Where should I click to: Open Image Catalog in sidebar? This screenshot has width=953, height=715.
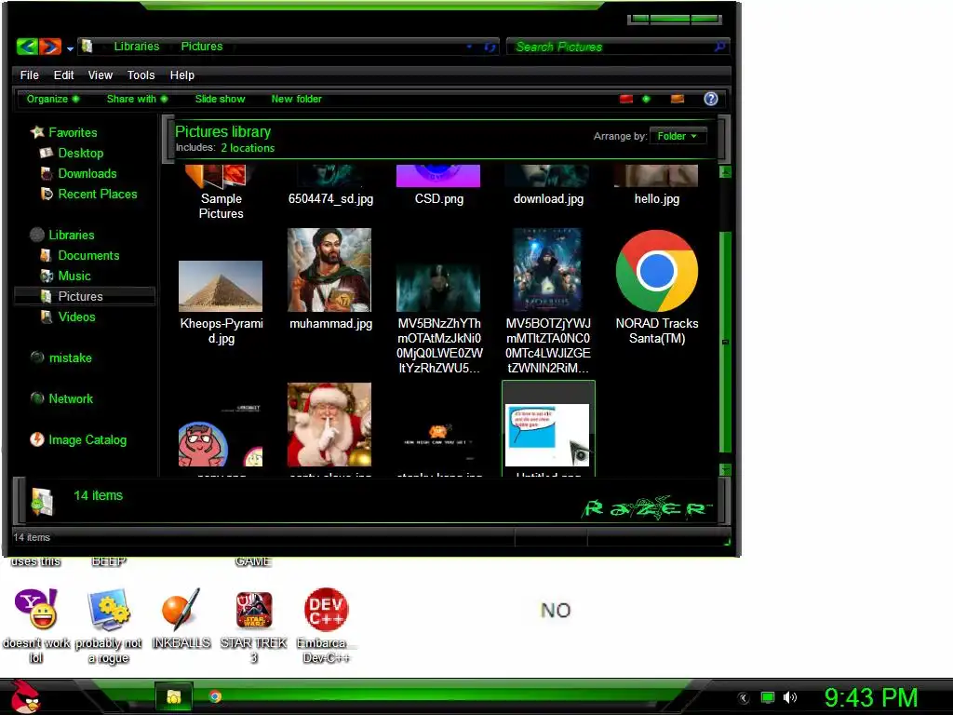87,440
